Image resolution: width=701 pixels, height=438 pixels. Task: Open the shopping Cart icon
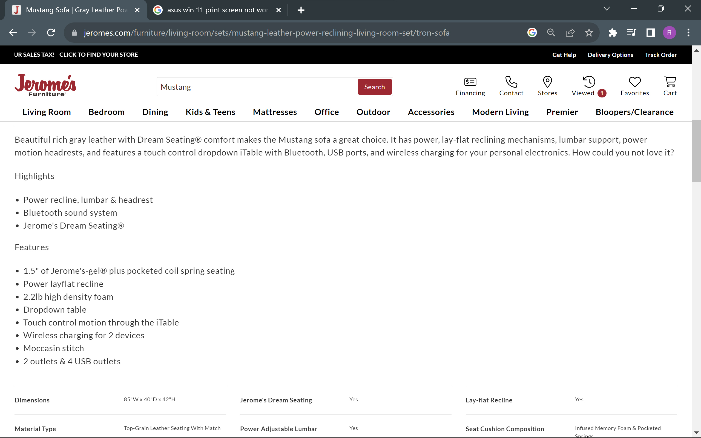(x=670, y=86)
